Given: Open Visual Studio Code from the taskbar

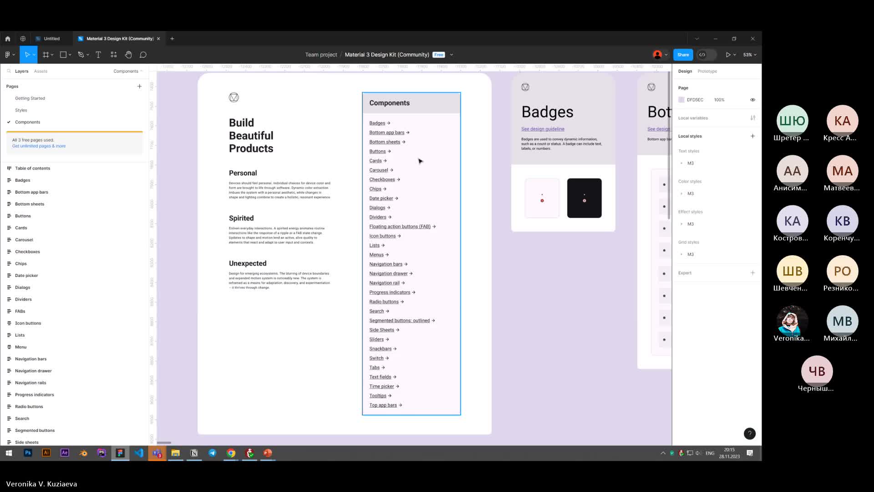Looking at the screenshot, I should 139,453.
